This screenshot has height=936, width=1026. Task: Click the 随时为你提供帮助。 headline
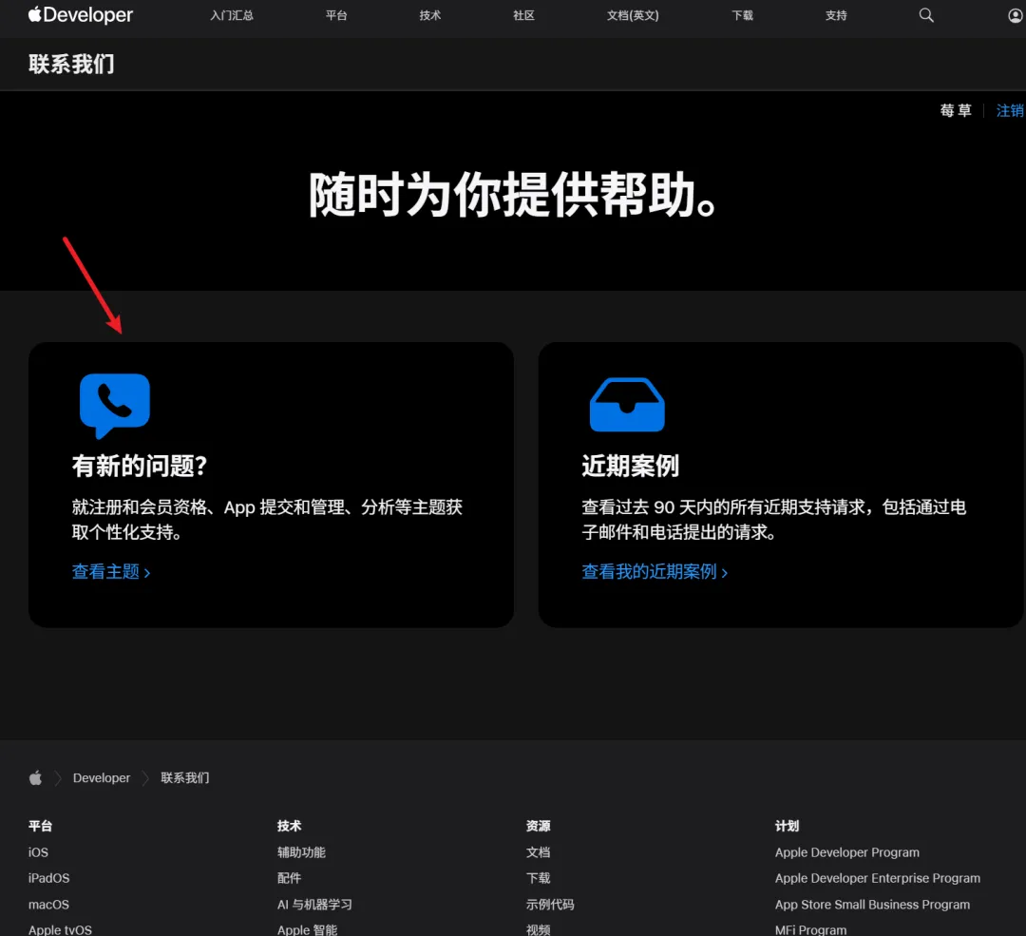click(x=513, y=195)
